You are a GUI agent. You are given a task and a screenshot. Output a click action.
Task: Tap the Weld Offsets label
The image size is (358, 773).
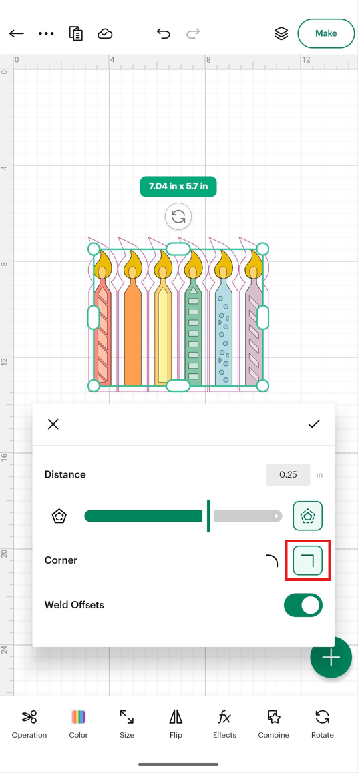(x=75, y=605)
